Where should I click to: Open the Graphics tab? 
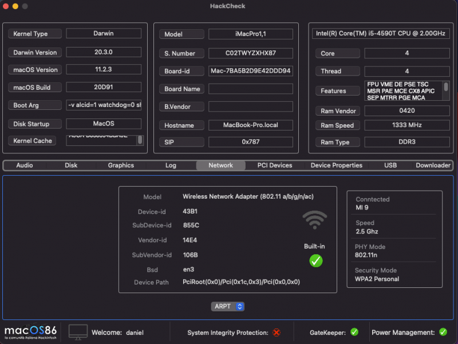coord(121,165)
